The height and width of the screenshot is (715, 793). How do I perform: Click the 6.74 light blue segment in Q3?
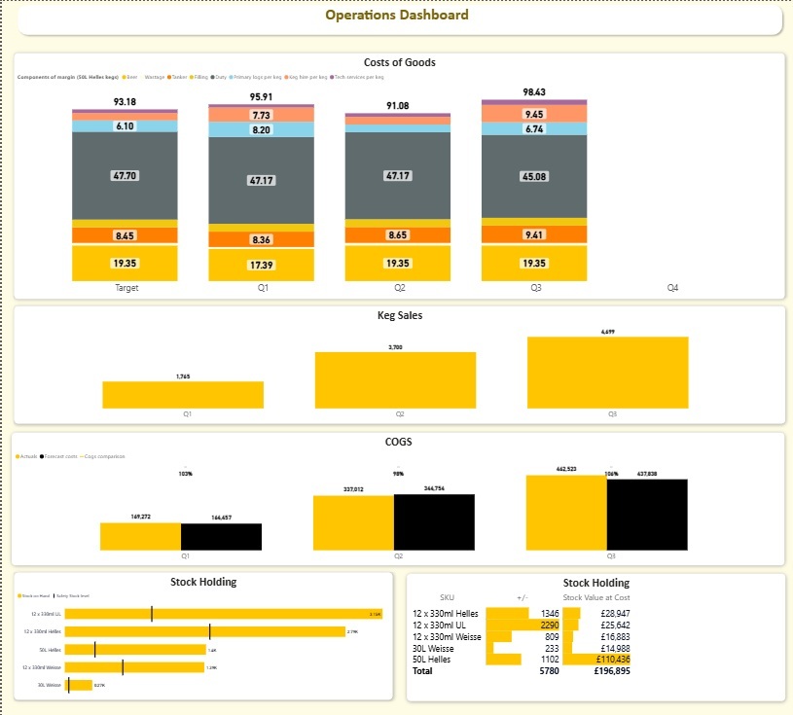[x=534, y=129]
